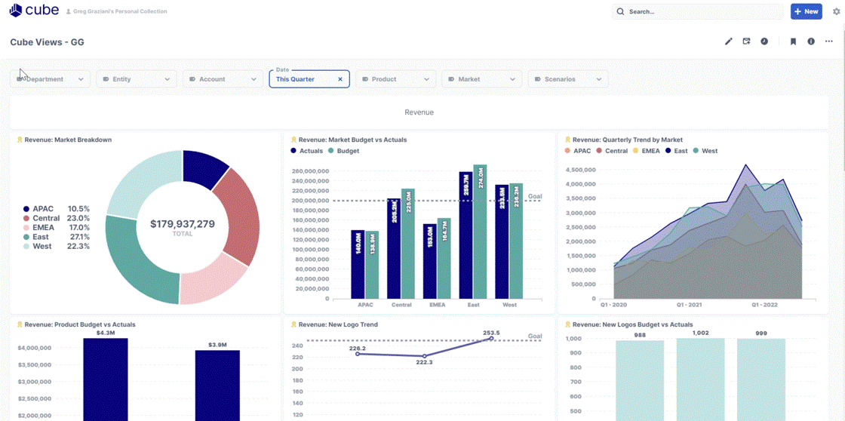Click the person icon beside Personal Collection
The width and height of the screenshot is (845, 421).
click(x=69, y=11)
